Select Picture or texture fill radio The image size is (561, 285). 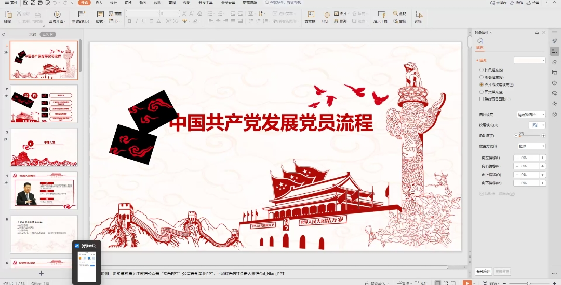pyautogui.click(x=482, y=84)
